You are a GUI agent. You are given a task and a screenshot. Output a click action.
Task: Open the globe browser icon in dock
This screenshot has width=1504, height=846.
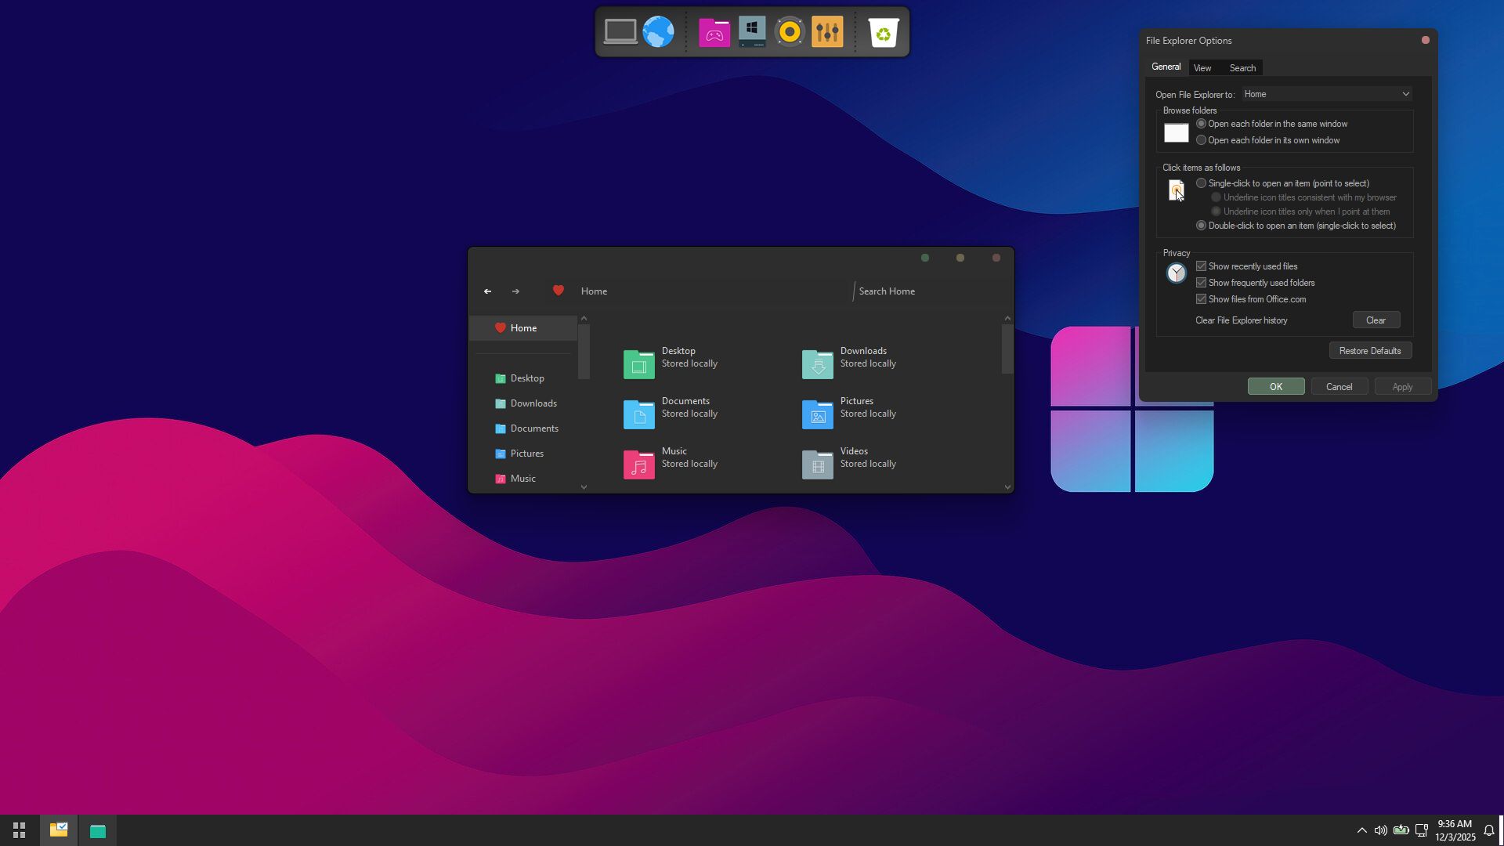[x=658, y=32]
